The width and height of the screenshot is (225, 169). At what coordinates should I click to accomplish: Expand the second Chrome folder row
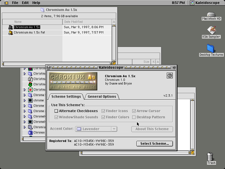pos(25,111)
